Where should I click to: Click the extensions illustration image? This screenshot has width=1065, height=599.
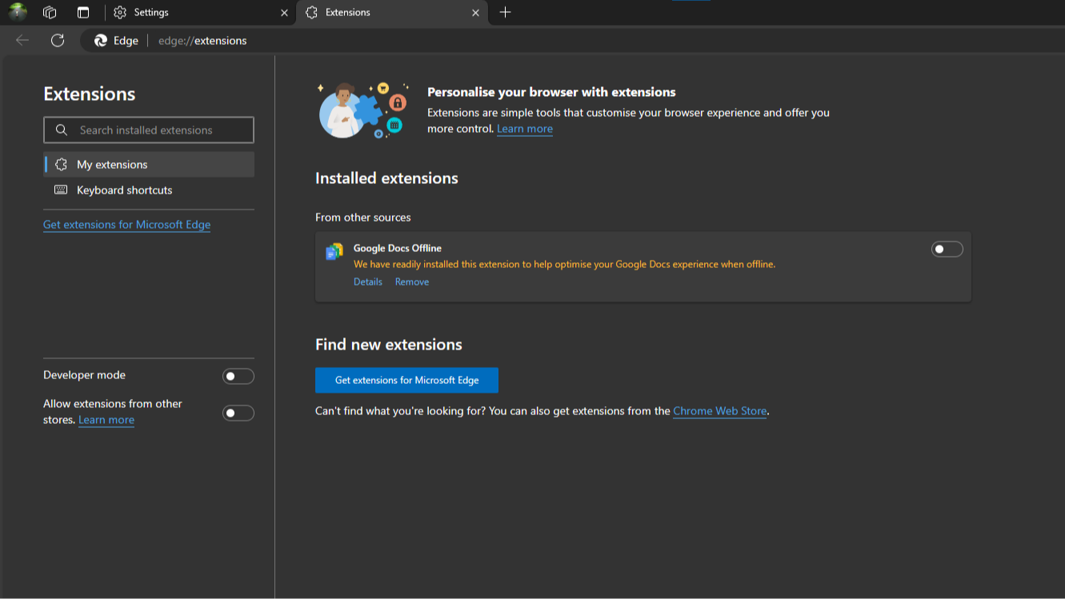coord(363,110)
